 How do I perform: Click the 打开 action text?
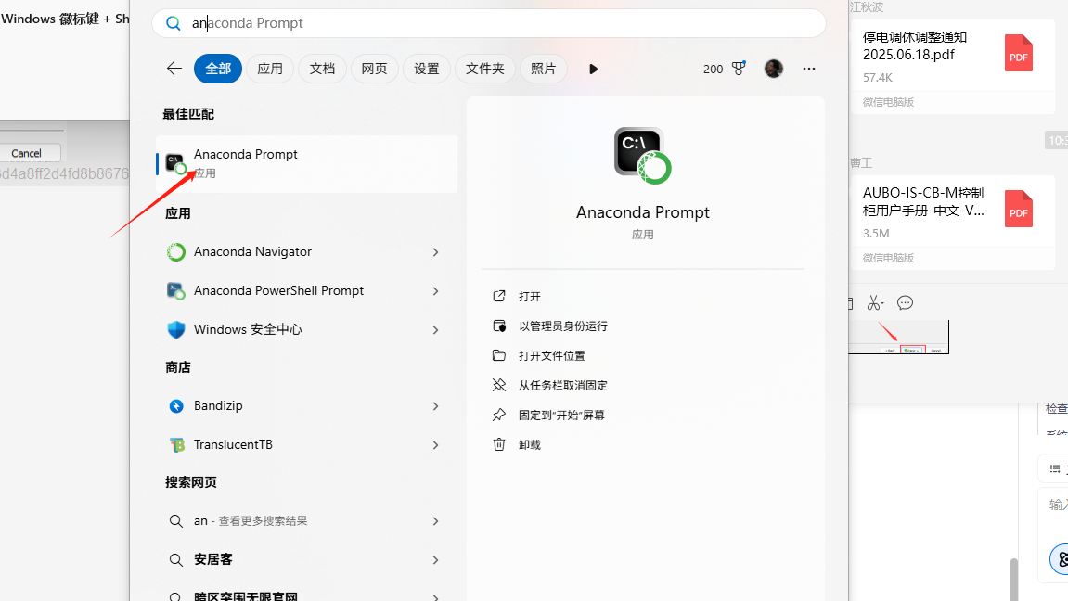(x=529, y=296)
